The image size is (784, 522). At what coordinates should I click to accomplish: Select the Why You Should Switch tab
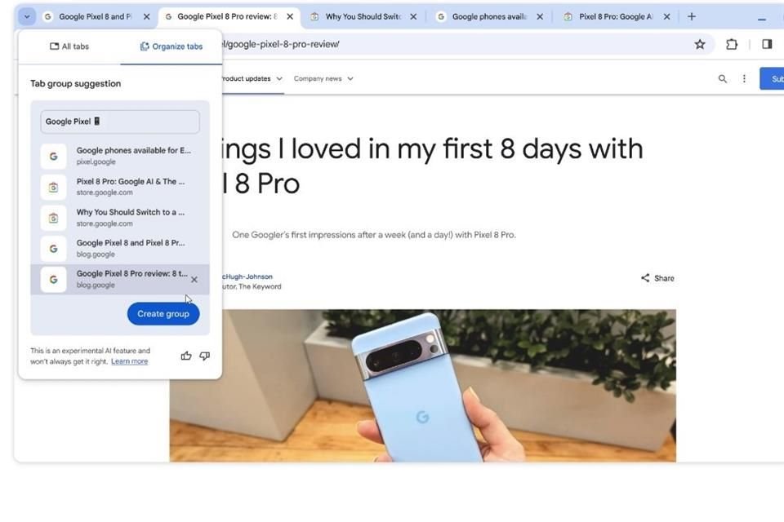tap(363, 16)
